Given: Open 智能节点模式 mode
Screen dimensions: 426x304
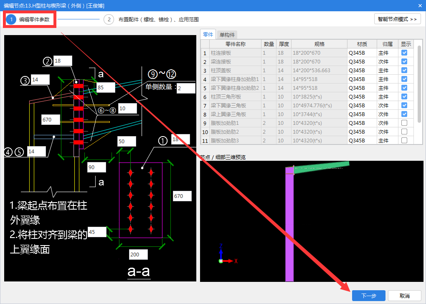Looking at the screenshot, I should [397, 19].
